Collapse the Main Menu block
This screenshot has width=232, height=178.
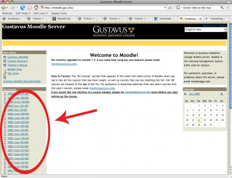44,53
